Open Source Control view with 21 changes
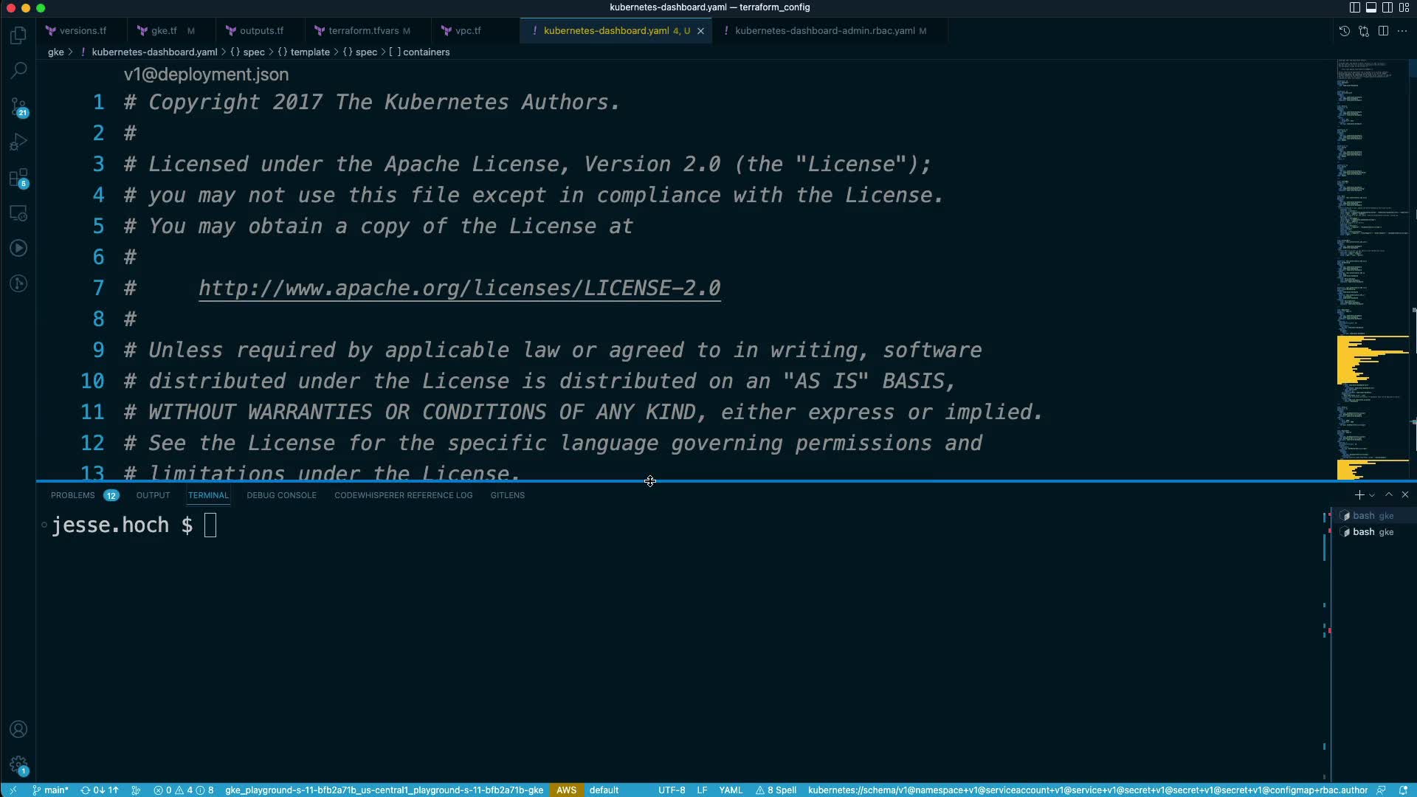This screenshot has height=797, width=1417. (x=18, y=107)
